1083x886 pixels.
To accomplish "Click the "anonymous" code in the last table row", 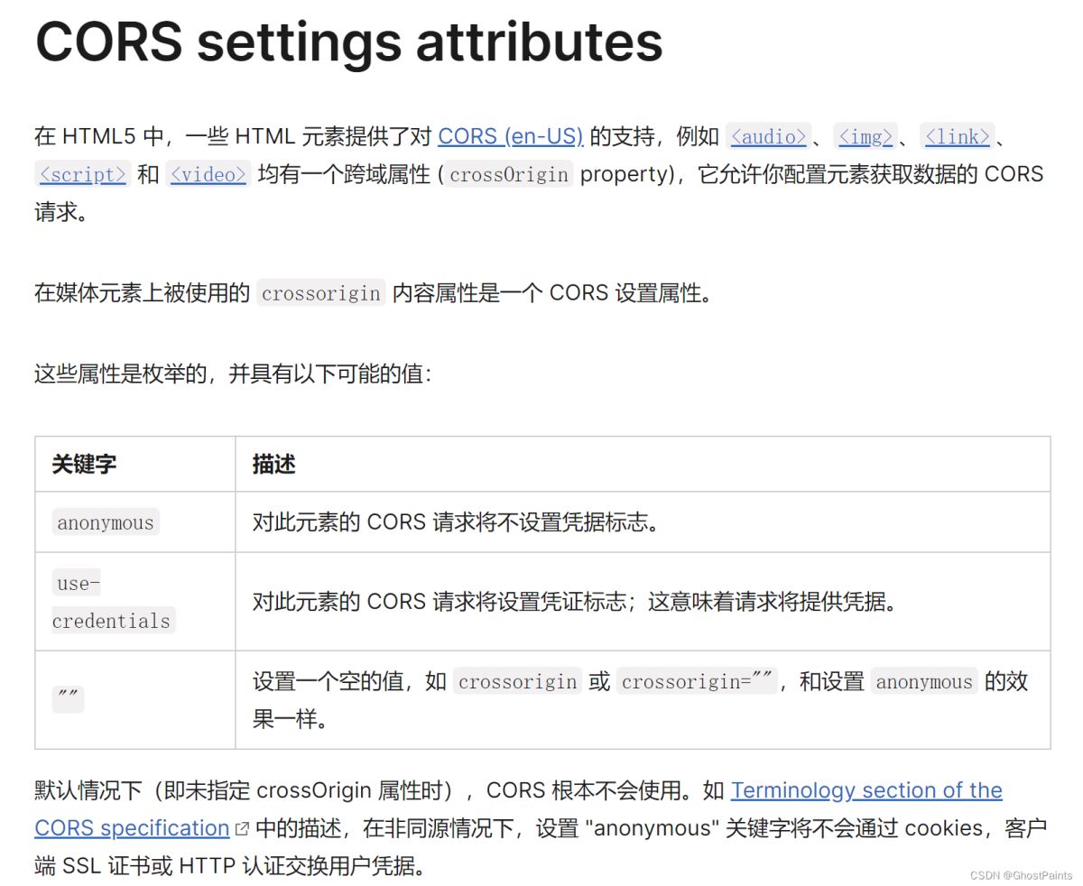I will coord(924,681).
